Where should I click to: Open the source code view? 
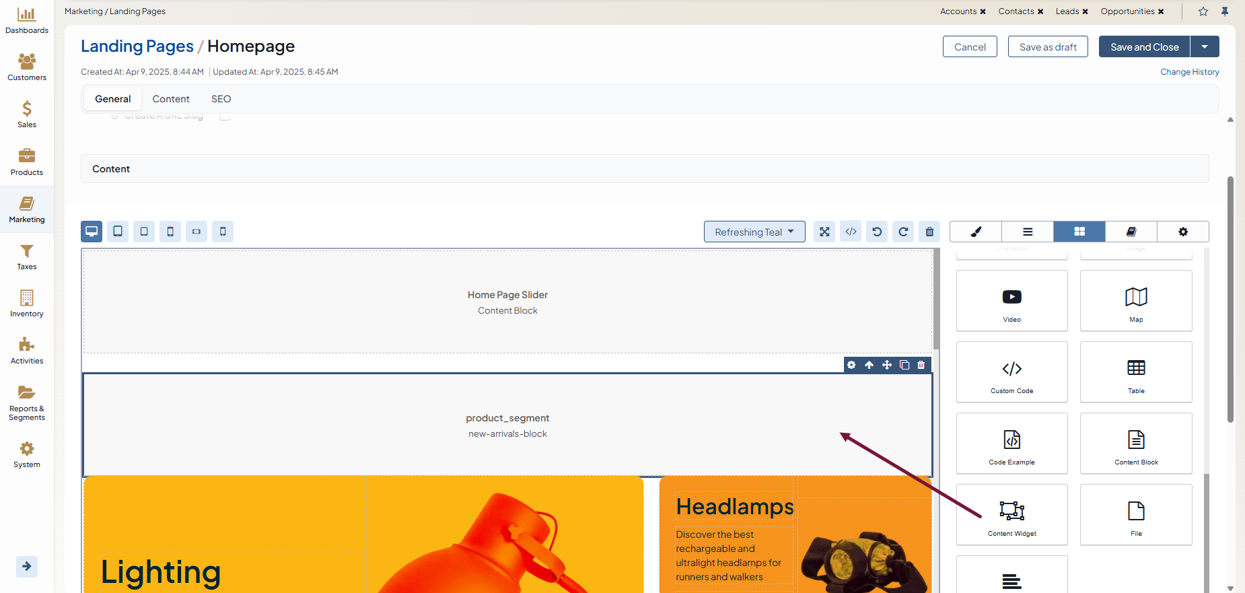coord(851,232)
